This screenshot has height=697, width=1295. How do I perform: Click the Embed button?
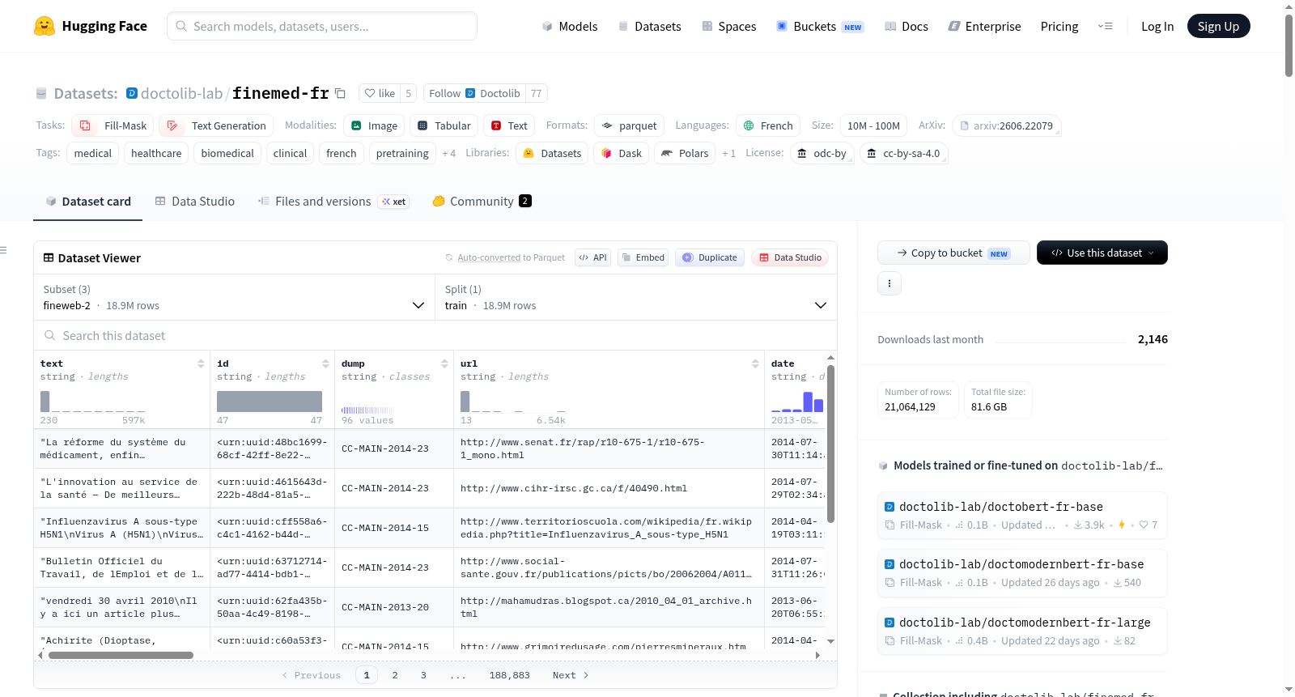pos(643,257)
